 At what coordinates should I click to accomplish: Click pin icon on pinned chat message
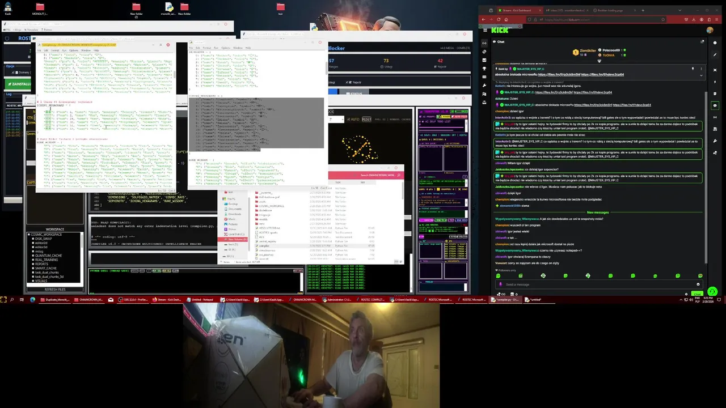coord(693,69)
